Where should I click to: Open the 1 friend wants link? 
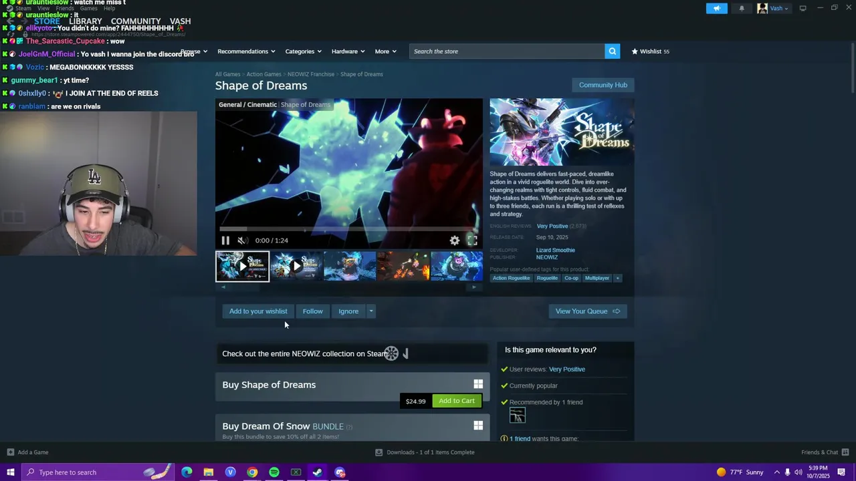tap(520, 439)
